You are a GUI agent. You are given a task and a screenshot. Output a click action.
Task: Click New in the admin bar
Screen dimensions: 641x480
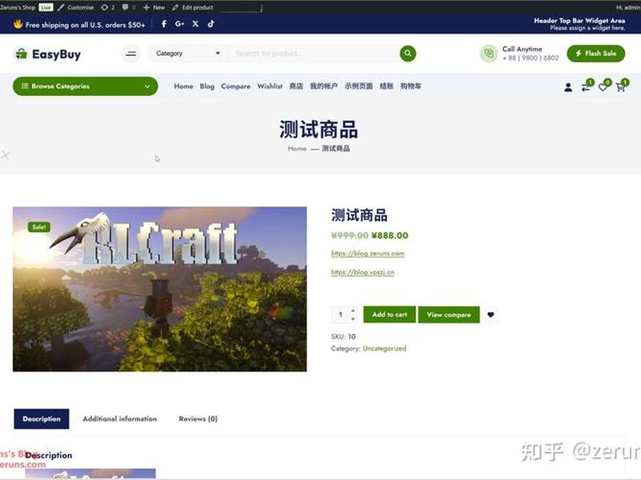154,7
